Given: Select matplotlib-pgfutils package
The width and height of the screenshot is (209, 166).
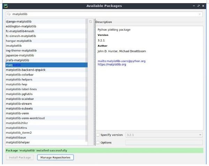Looking at the screenshot, I should 46,94.
